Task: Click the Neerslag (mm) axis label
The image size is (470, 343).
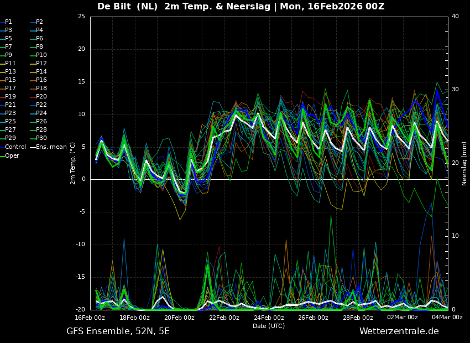Action: (x=464, y=163)
